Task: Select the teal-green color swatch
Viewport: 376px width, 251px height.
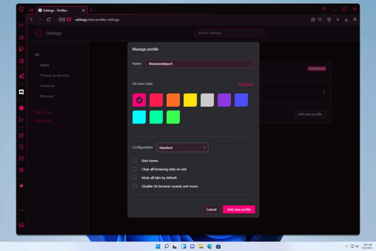Action: click(x=156, y=117)
